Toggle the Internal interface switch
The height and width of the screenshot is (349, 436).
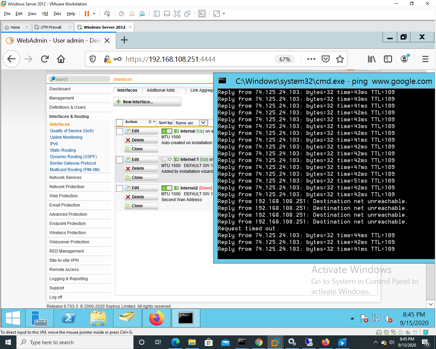(167, 131)
